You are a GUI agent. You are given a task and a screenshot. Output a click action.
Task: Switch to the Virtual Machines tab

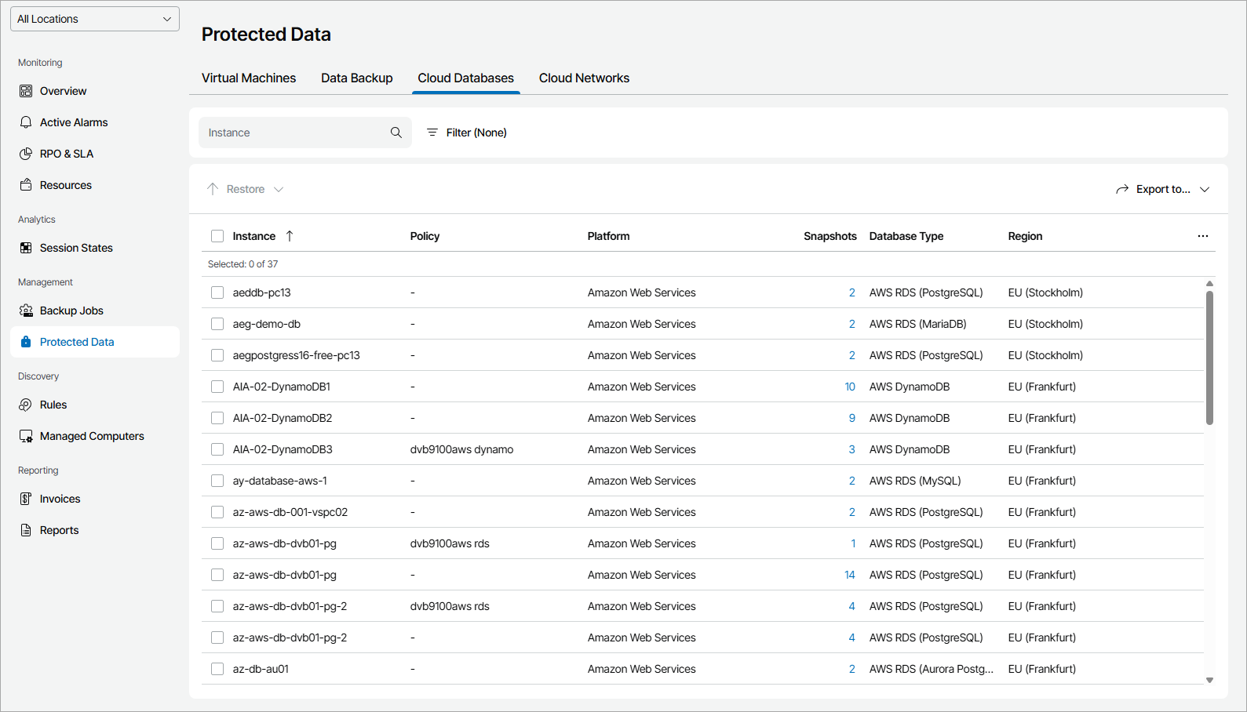click(x=249, y=78)
